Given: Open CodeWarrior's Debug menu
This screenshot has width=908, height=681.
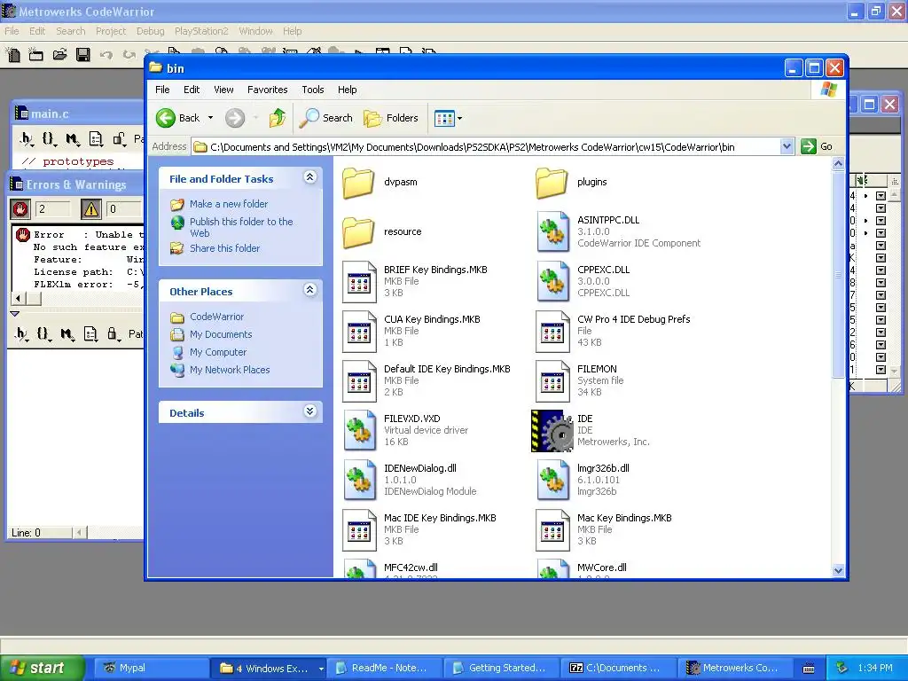Looking at the screenshot, I should (151, 31).
